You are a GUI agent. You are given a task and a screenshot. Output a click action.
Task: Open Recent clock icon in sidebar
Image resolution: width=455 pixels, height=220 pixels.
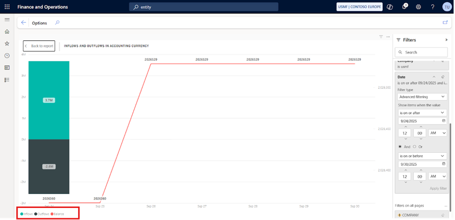coord(7,56)
